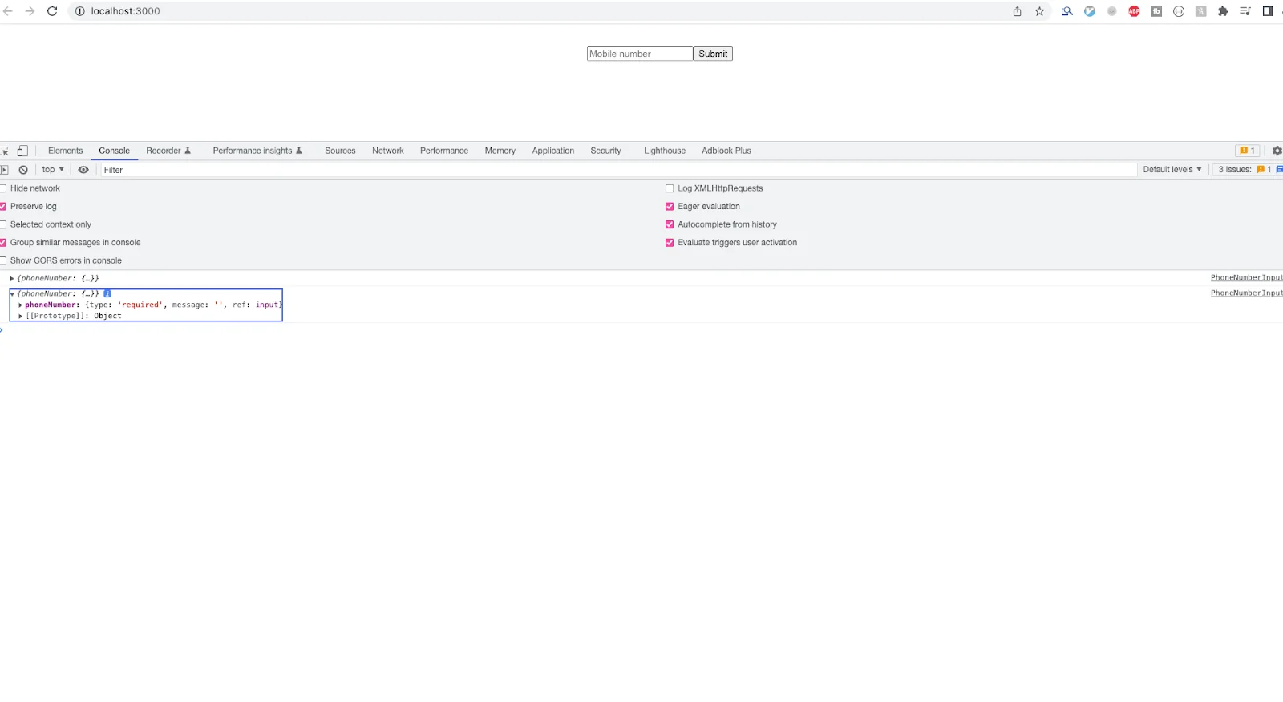Open the magnifier search extension icon
The image size is (1283, 702).
coord(1066,11)
